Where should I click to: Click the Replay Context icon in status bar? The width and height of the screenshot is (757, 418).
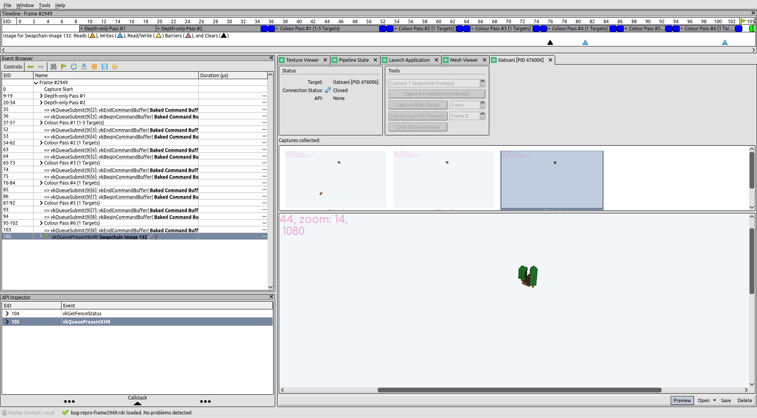(x=4, y=412)
